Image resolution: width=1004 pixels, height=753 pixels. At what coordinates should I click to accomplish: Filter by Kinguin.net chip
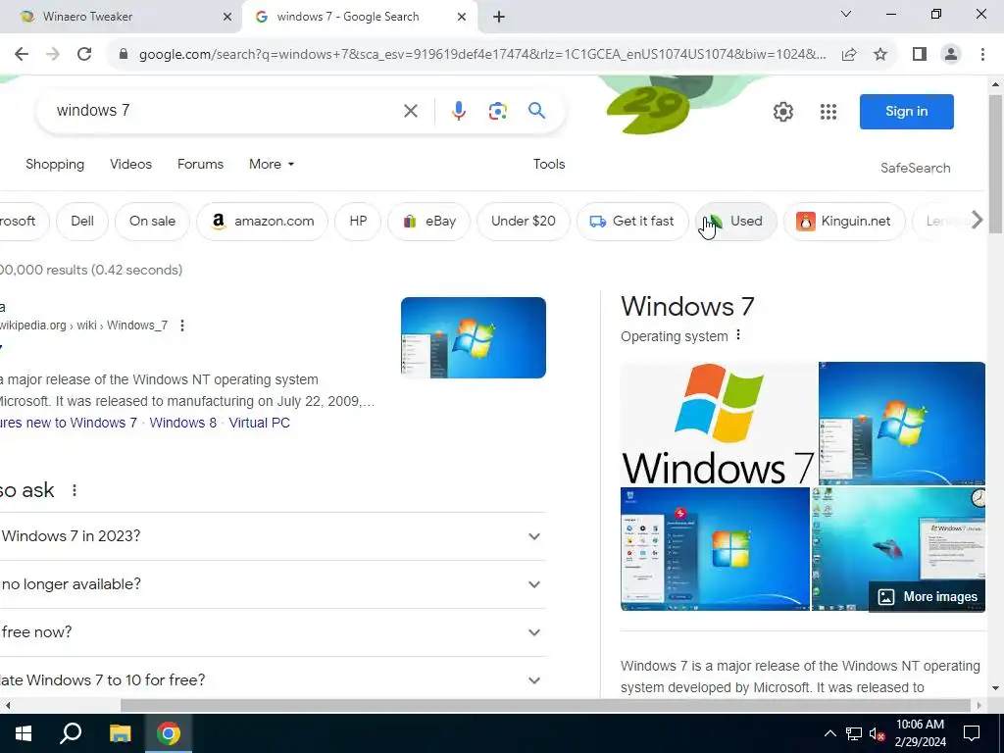(844, 221)
